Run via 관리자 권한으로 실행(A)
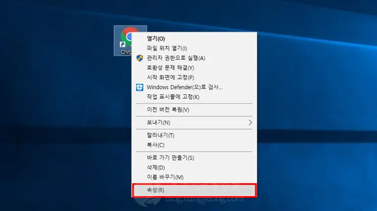The image size is (377, 211). (194, 58)
